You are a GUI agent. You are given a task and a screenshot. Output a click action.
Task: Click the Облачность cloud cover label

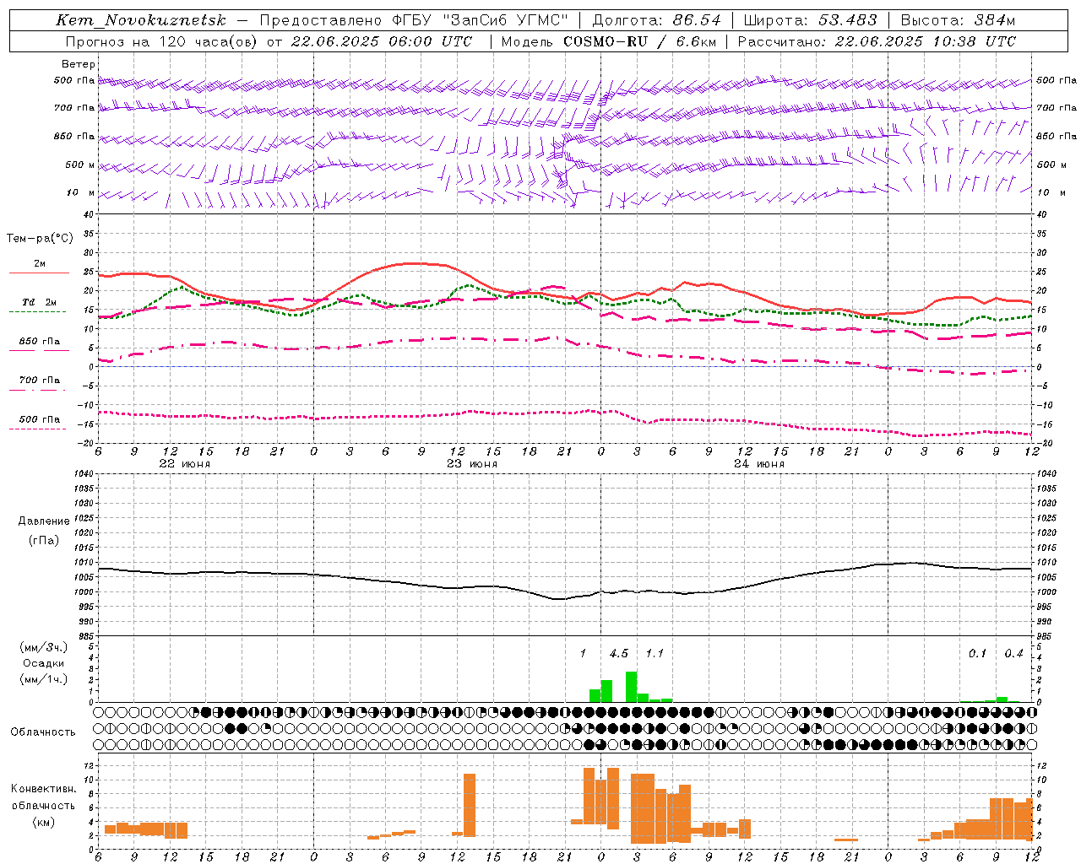43,732
